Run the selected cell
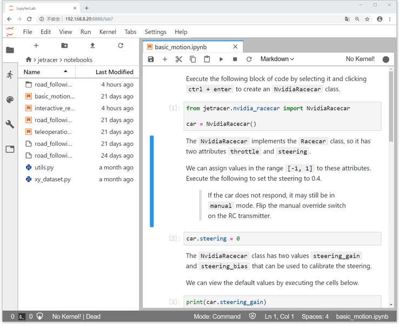 (x=221, y=59)
